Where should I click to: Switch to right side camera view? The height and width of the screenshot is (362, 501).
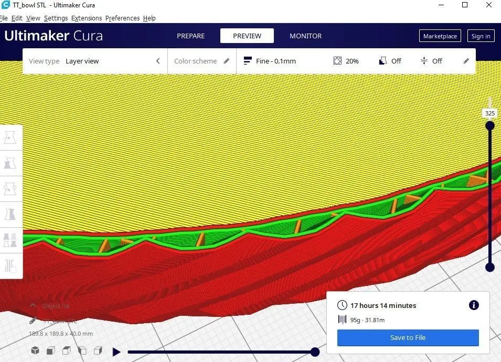98,350
